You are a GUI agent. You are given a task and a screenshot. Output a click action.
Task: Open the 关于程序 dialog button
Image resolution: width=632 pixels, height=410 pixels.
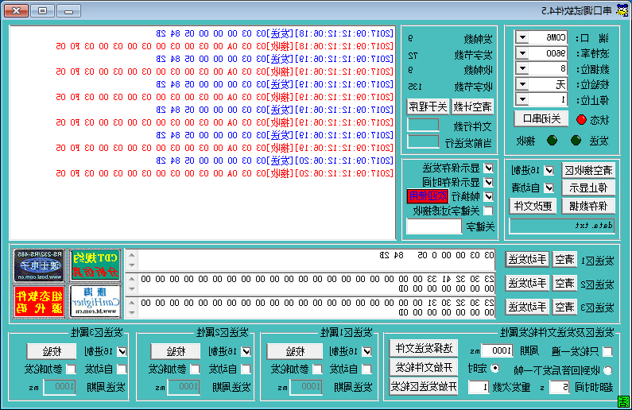(x=428, y=107)
